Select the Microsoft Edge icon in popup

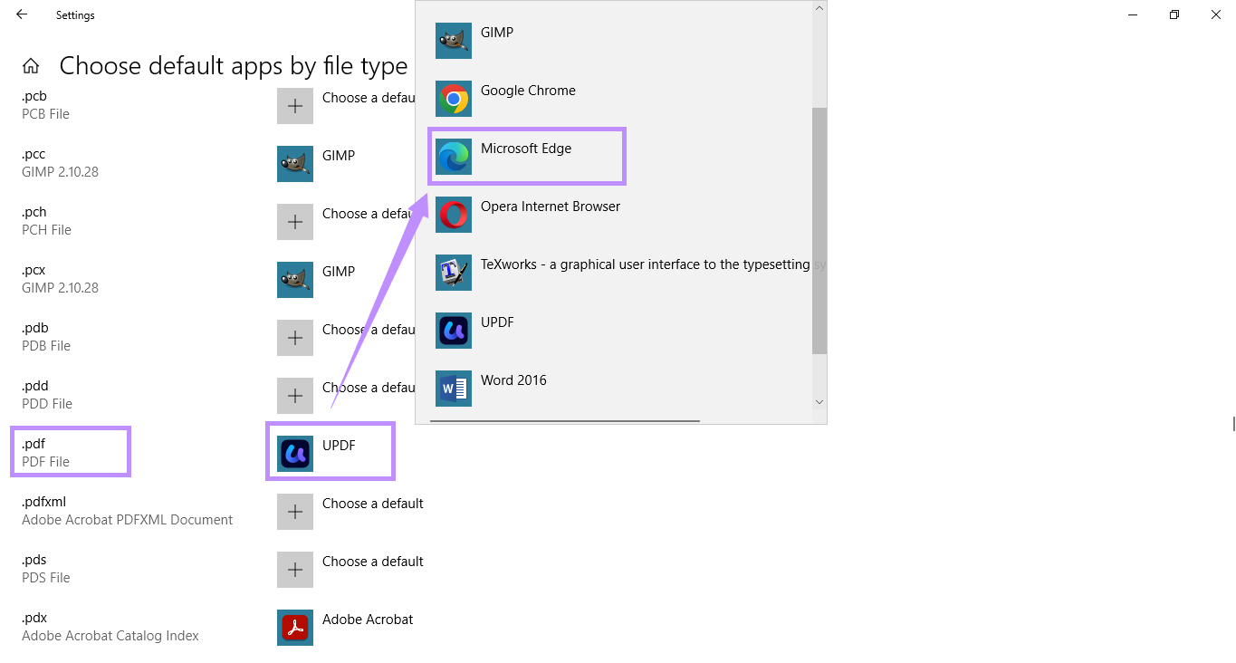(454, 157)
